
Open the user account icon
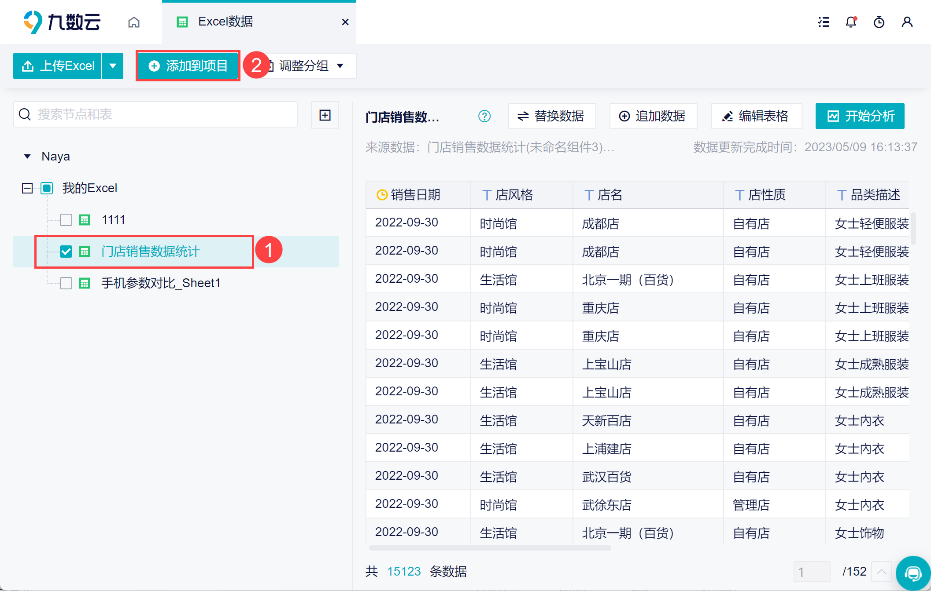[907, 22]
